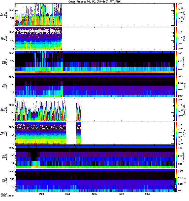Click the color bar of the thb edc12 panel

pyautogui.click(x=176, y=62)
